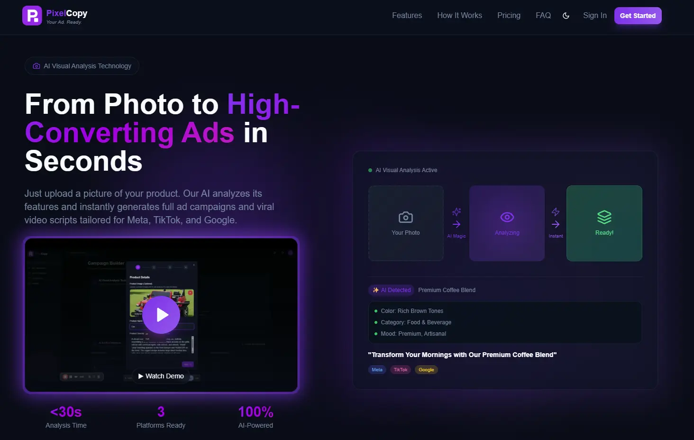
Task: Click the AI Magic sparkle icon
Action: pos(457,211)
